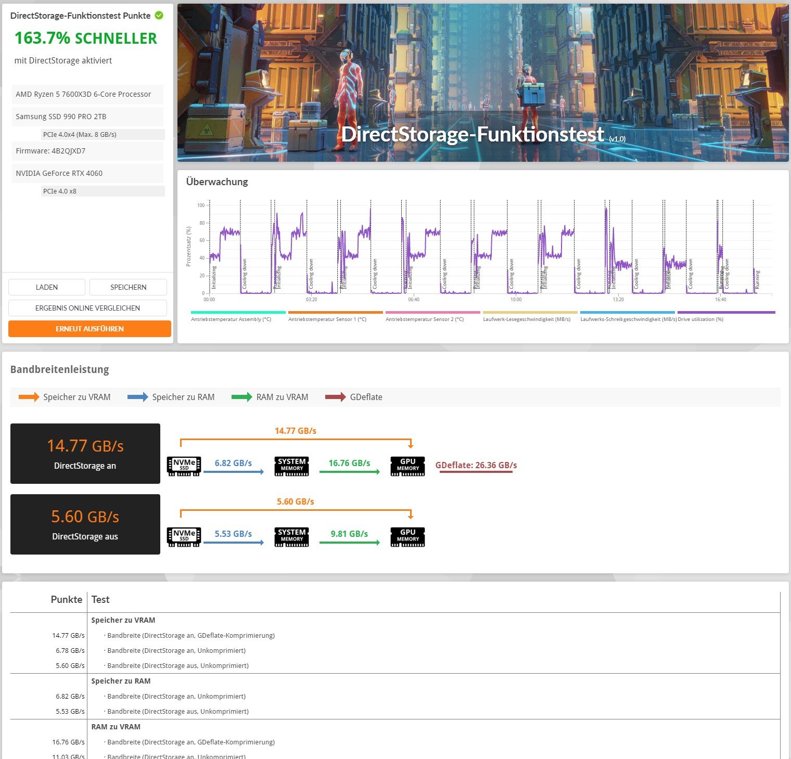The width and height of the screenshot is (791, 759).
Task: Click 163.7% SCHNELLER score text
Action: (86, 38)
